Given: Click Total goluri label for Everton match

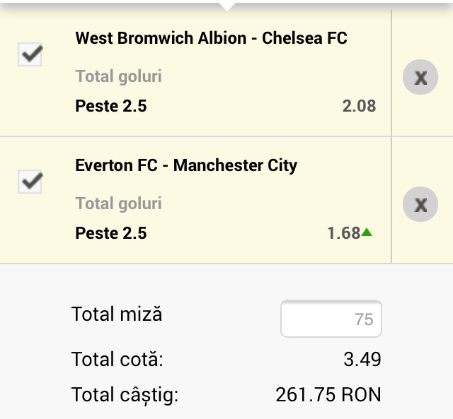Looking at the screenshot, I should 118,203.
